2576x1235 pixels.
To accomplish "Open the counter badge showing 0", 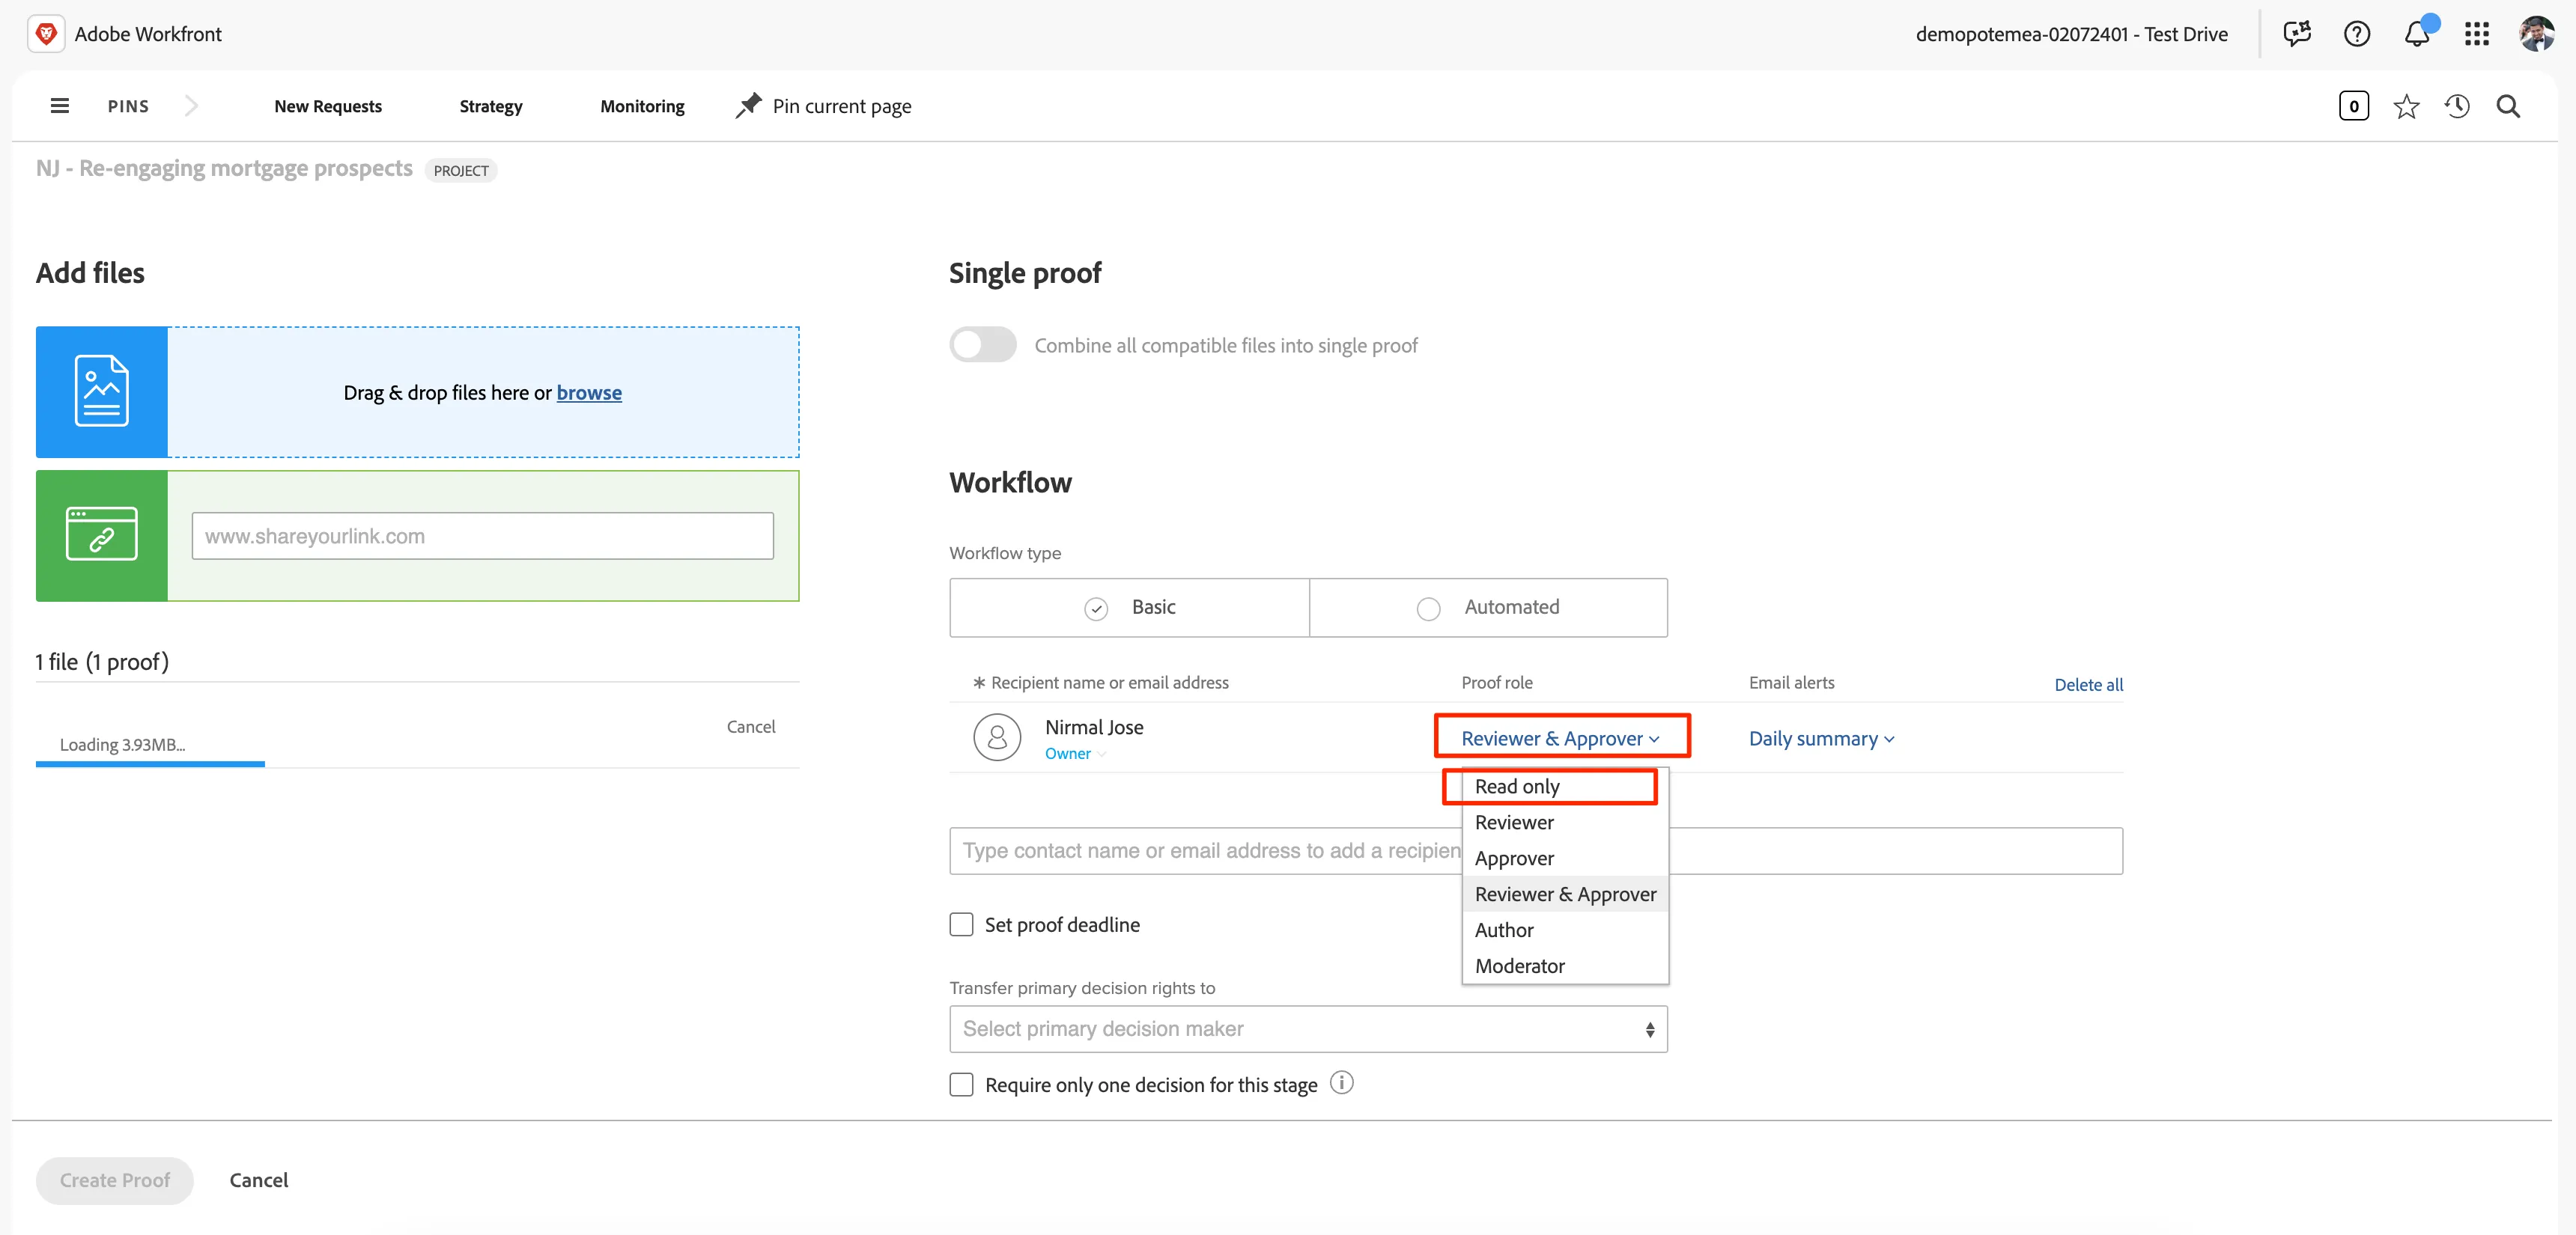I will pyautogui.click(x=2354, y=106).
